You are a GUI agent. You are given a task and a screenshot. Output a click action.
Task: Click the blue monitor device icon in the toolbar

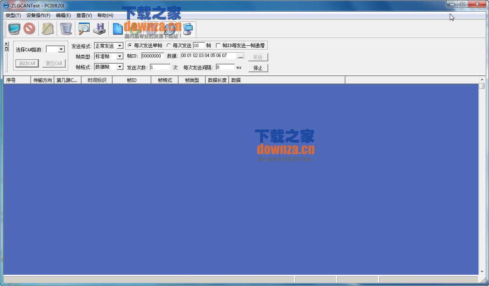tap(14, 29)
